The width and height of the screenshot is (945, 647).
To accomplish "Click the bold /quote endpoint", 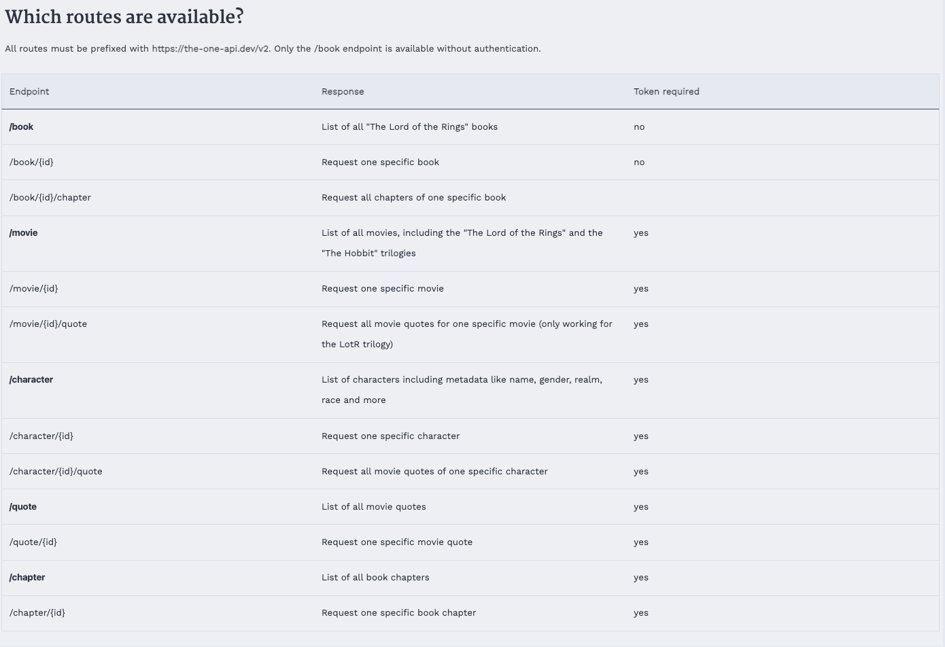I will click(x=23, y=507).
